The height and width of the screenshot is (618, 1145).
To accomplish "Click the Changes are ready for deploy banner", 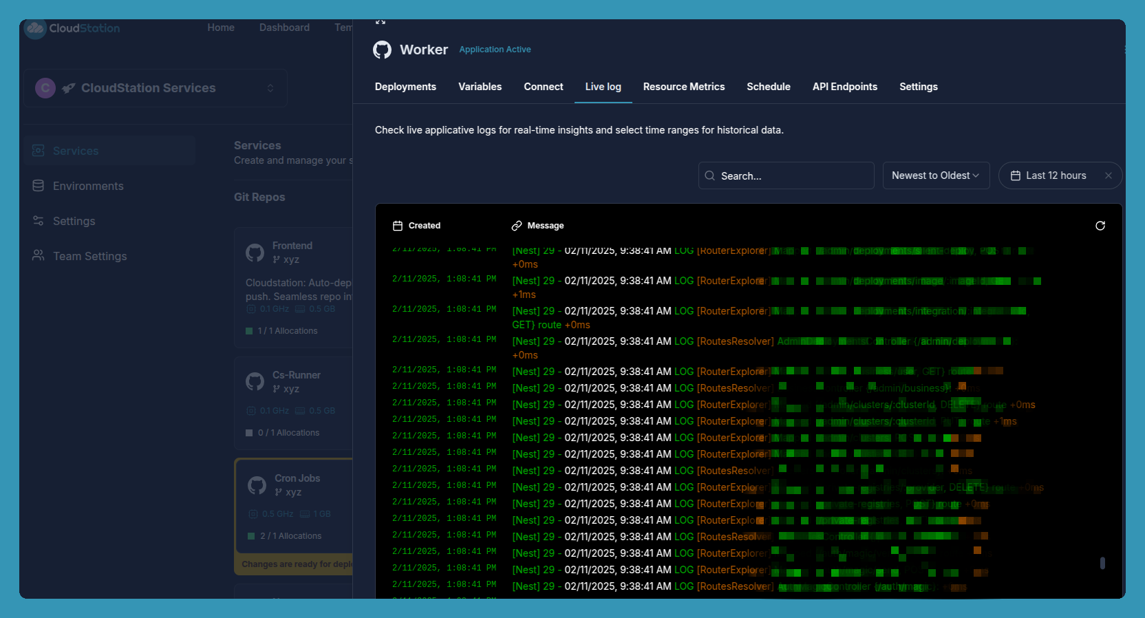I will [x=295, y=564].
